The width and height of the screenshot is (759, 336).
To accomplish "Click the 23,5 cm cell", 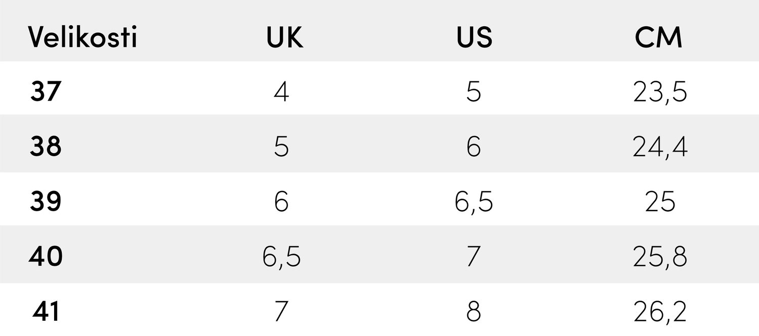I will coord(660,92).
